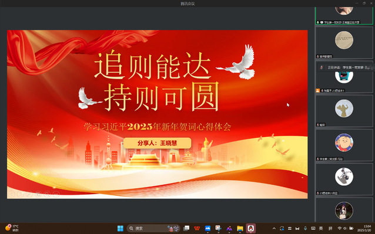Toggle the Pinyin input method indicator
The image size is (375, 234).
point(330,228)
